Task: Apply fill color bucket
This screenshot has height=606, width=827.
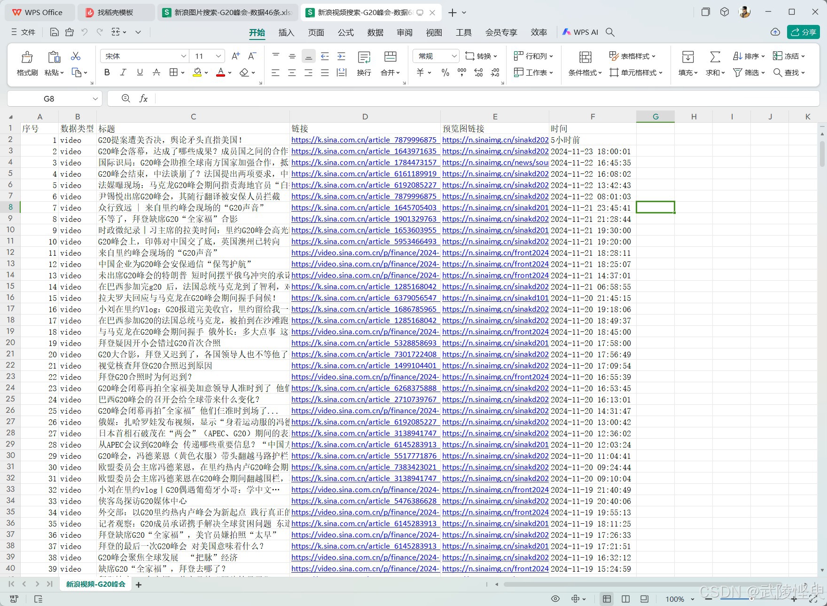Action: tap(197, 72)
